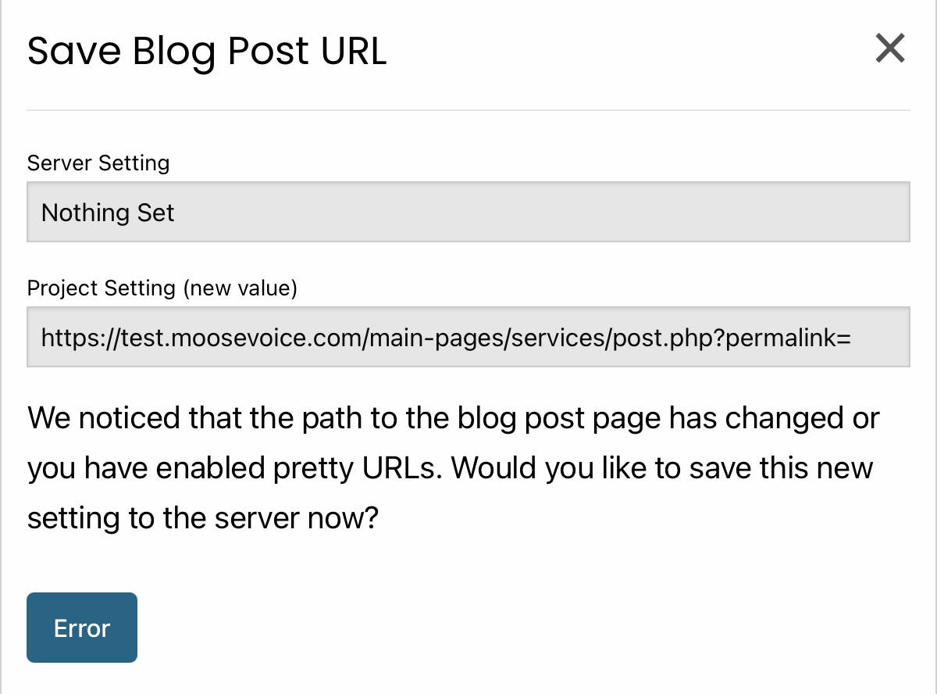The height and width of the screenshot is (694, 937).
Task: Focus the Project Setting URL field
Action: tap(468, 337)
